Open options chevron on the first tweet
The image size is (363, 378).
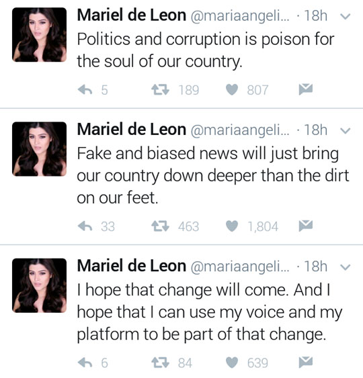pos(345,16)
